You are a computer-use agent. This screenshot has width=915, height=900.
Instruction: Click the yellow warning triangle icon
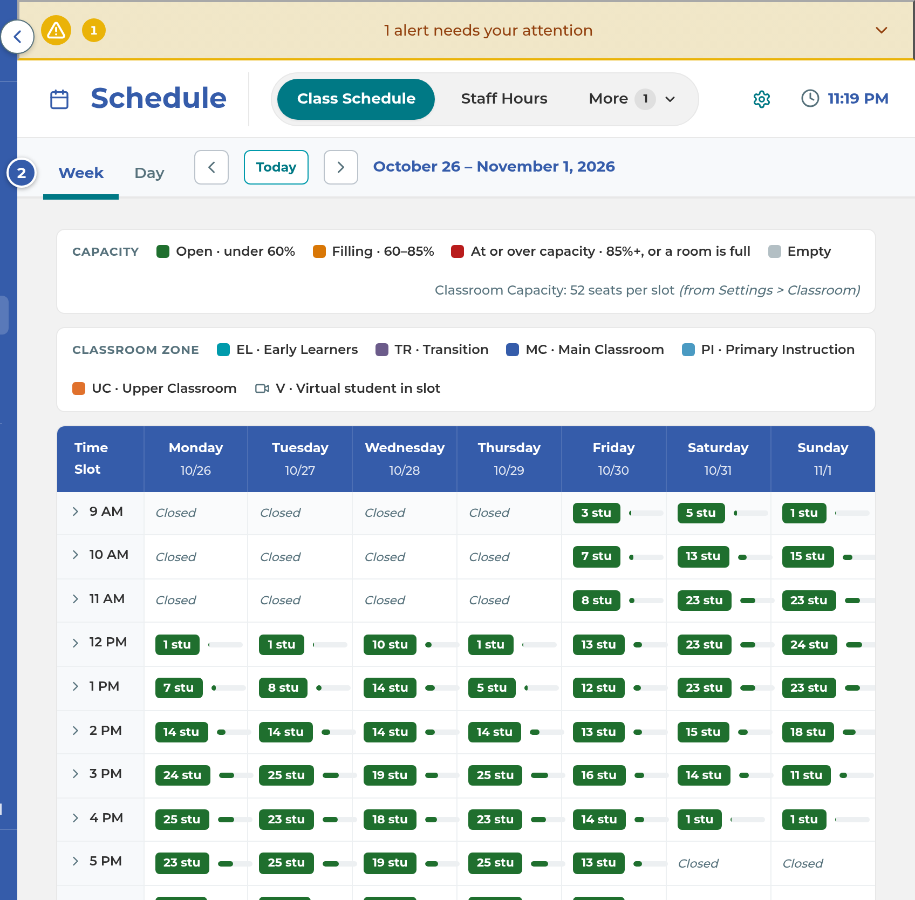click(56, 30)
